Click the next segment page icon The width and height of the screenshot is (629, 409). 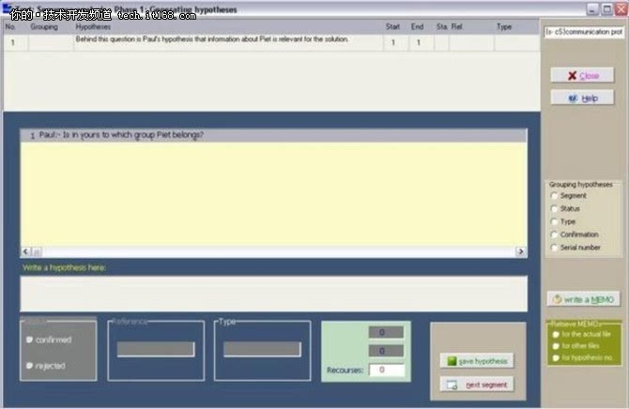click(x=453, y=385)
